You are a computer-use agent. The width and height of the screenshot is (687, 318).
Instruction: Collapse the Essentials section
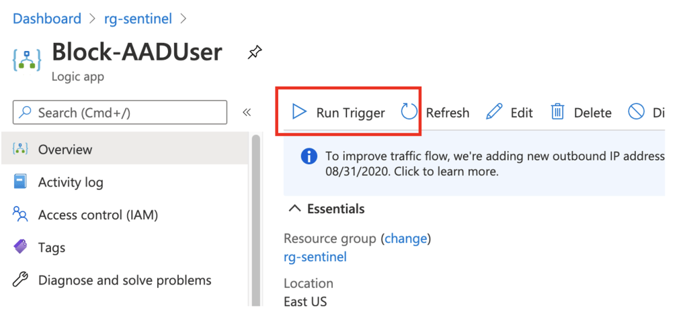294,209
